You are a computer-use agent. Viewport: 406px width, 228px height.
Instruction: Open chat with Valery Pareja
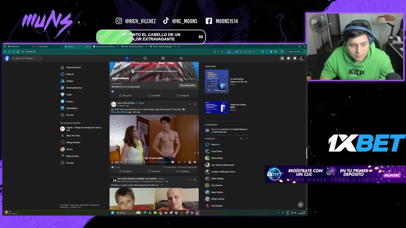214,158
